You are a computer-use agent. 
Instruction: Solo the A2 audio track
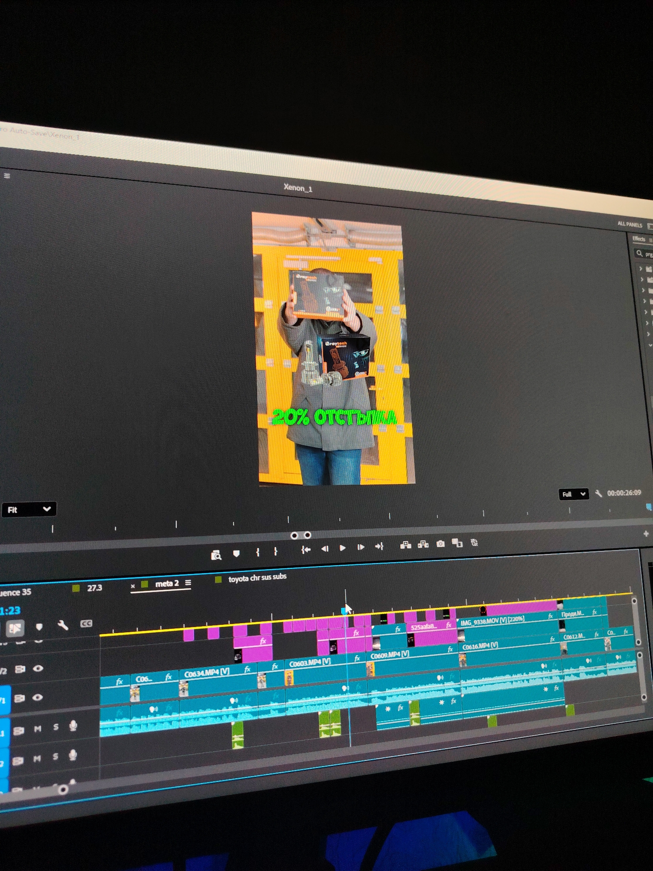click(x=55, y=756)
